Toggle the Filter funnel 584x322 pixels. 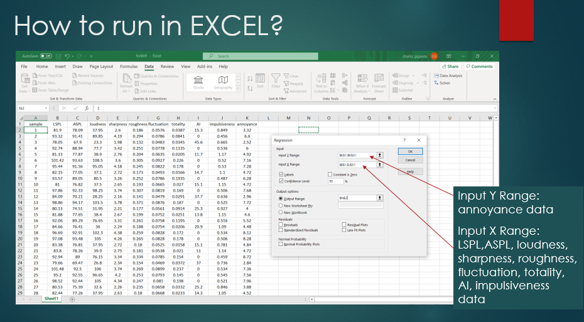(x=276, y=81)
